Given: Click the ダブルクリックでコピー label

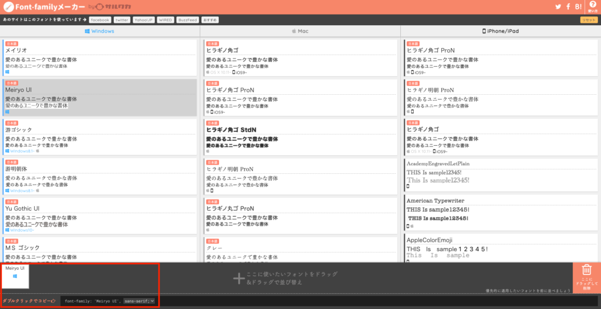Looking at the screenshot, I should 29,301.
